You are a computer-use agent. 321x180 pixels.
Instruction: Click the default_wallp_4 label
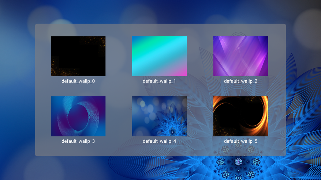click(159, 141)
